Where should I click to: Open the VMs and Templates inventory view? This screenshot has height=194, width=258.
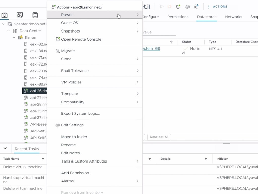click(x=20, y=15)
